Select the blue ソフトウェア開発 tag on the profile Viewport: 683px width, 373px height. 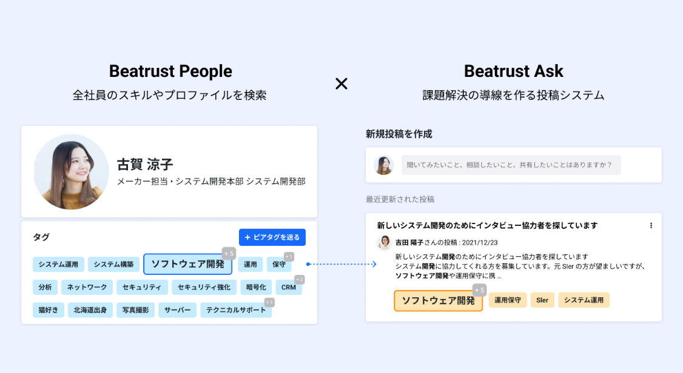(x=187, y=264)
